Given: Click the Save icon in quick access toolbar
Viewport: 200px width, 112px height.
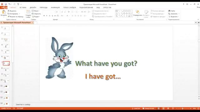Looking at the screenshot, I should [x=6, y=4].
